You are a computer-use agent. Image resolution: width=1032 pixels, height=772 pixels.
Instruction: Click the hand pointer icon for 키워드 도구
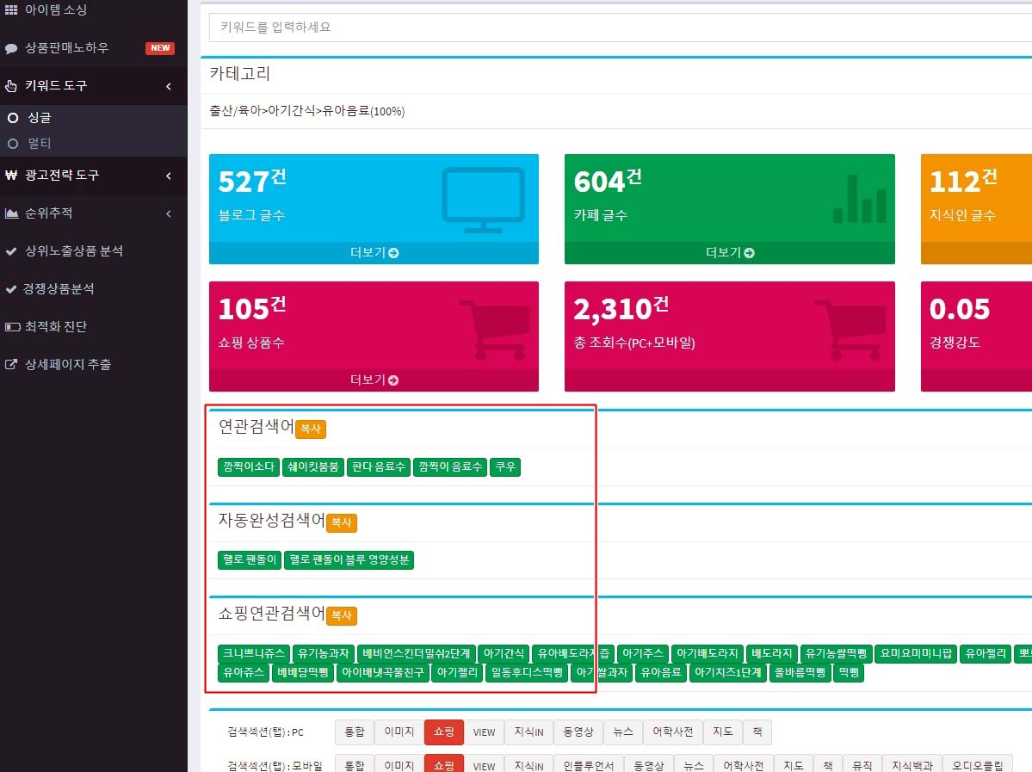point(11,85)
